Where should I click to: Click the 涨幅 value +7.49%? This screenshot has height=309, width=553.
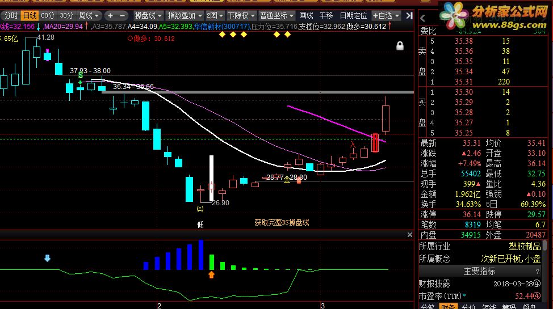click(469, 163)
